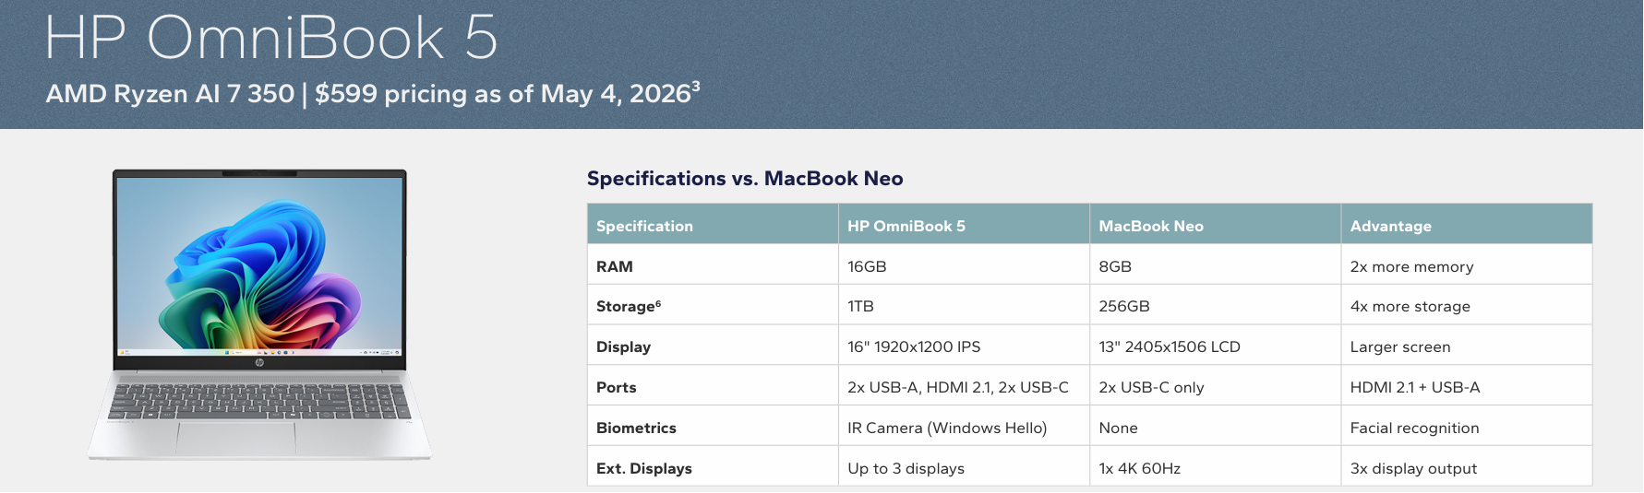The image size is (1644, 493).
Task: Click the '1x 4K 60Hz' cell
Action: [1215, 467]
